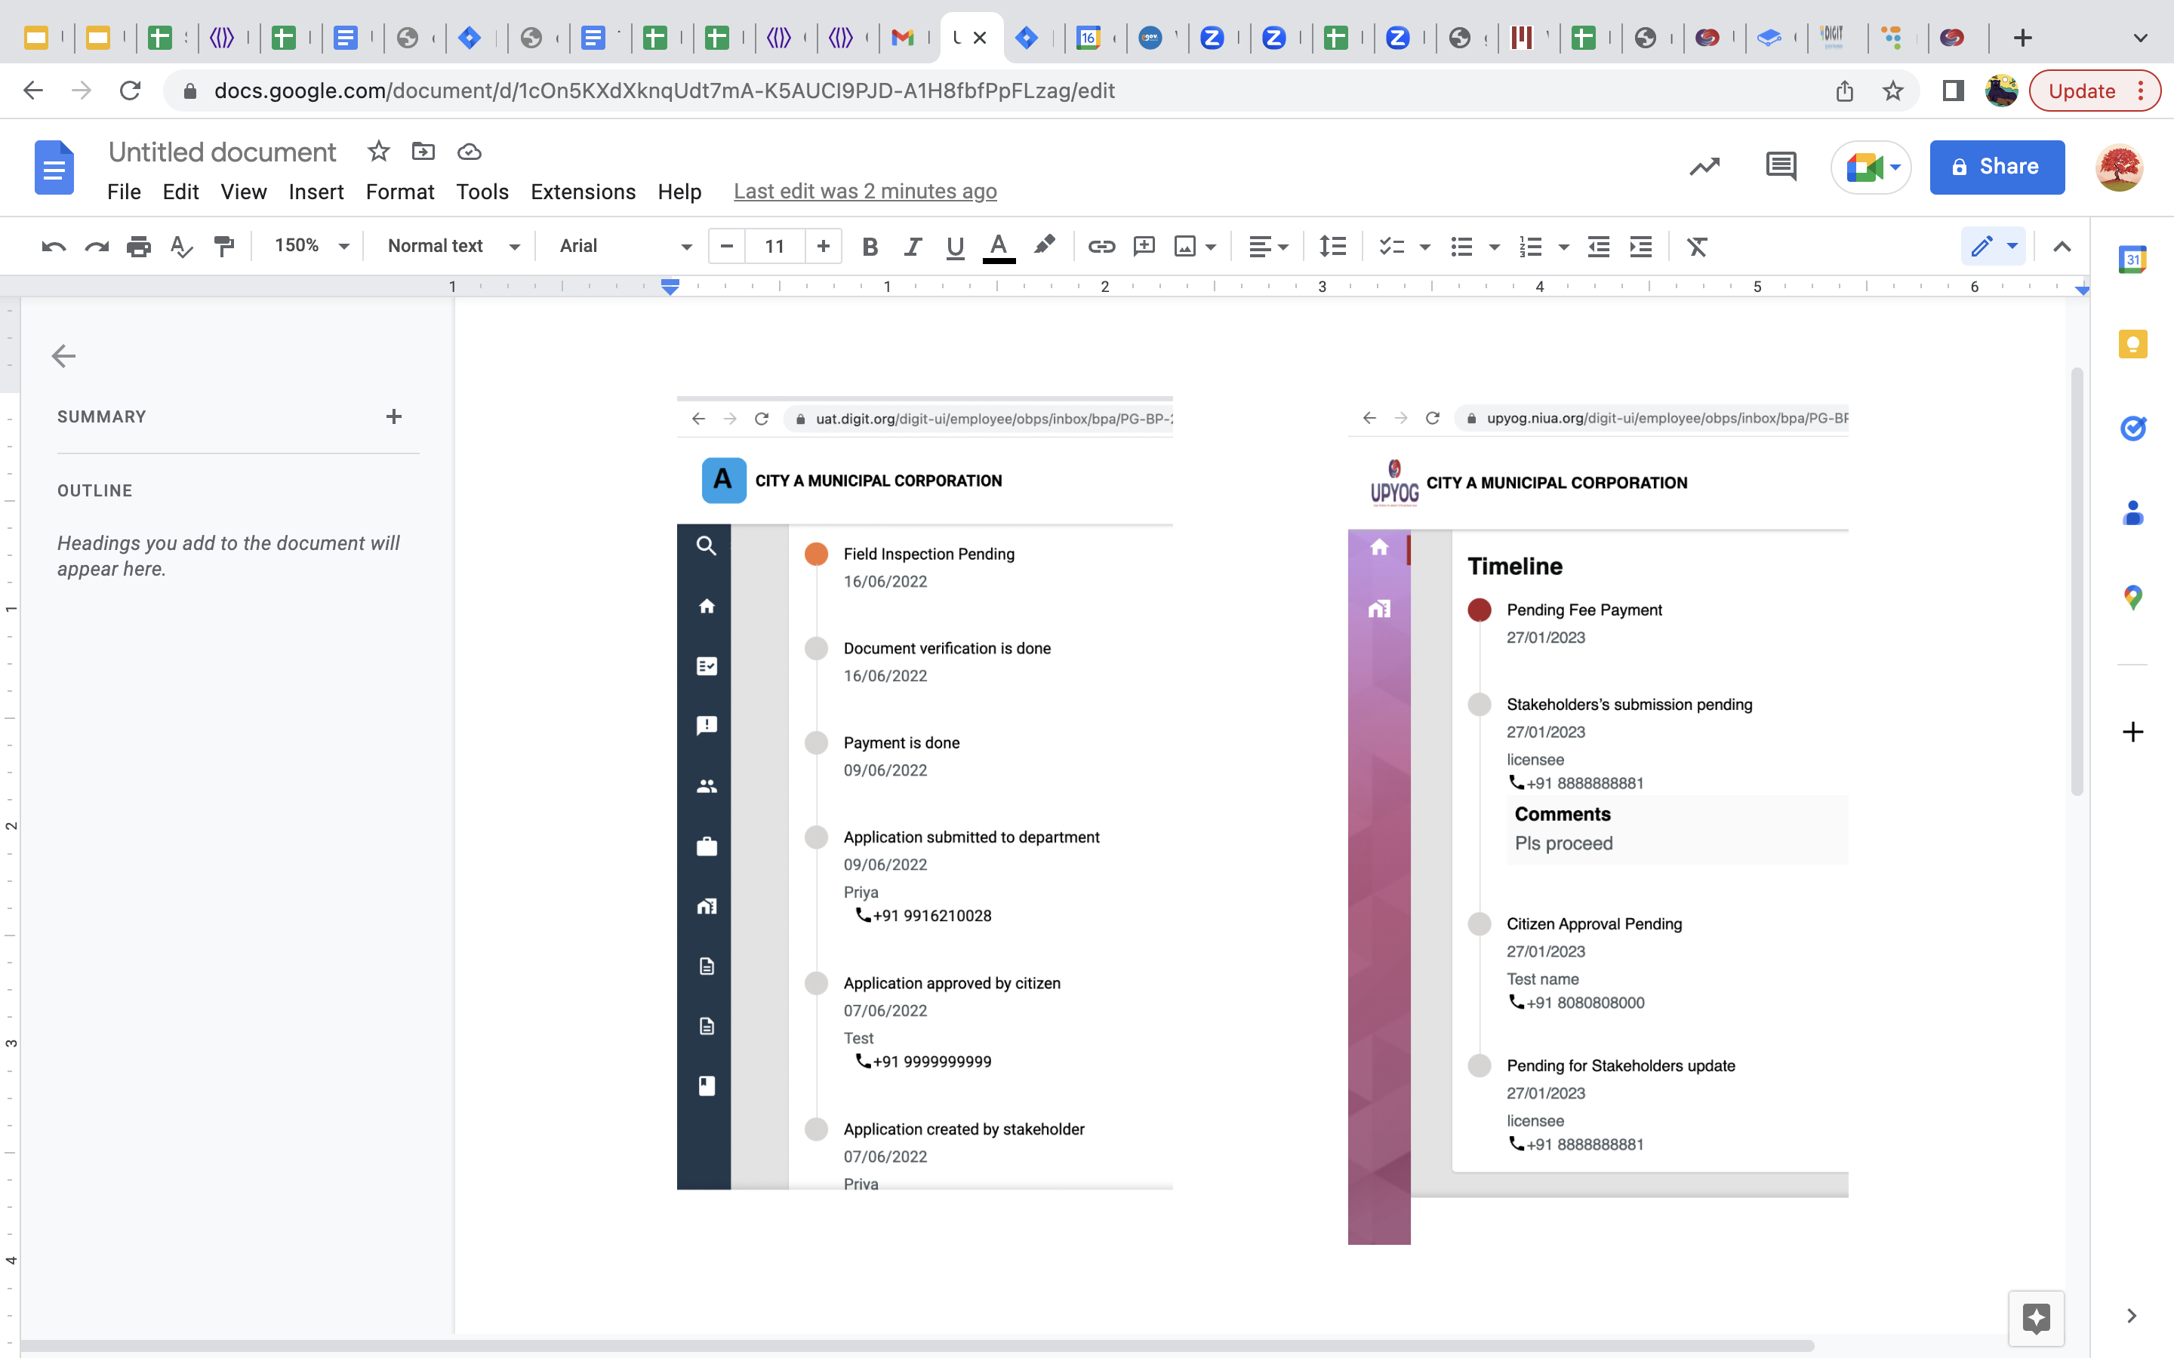The width and height of the screenshot is (2174, 1358).
Task: Toggle italic formatting
Action: [913, 246]
